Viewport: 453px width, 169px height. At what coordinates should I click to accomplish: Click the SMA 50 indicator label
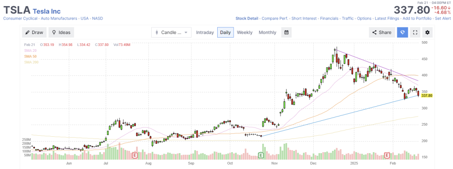point(31,56)
